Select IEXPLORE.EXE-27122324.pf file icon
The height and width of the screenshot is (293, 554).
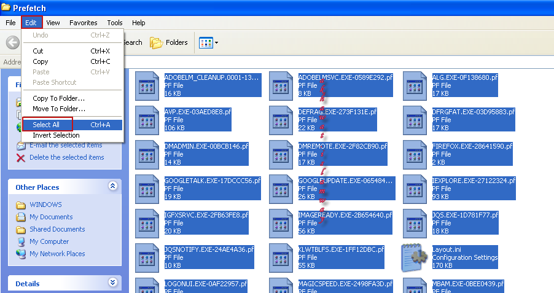point(415,189)
